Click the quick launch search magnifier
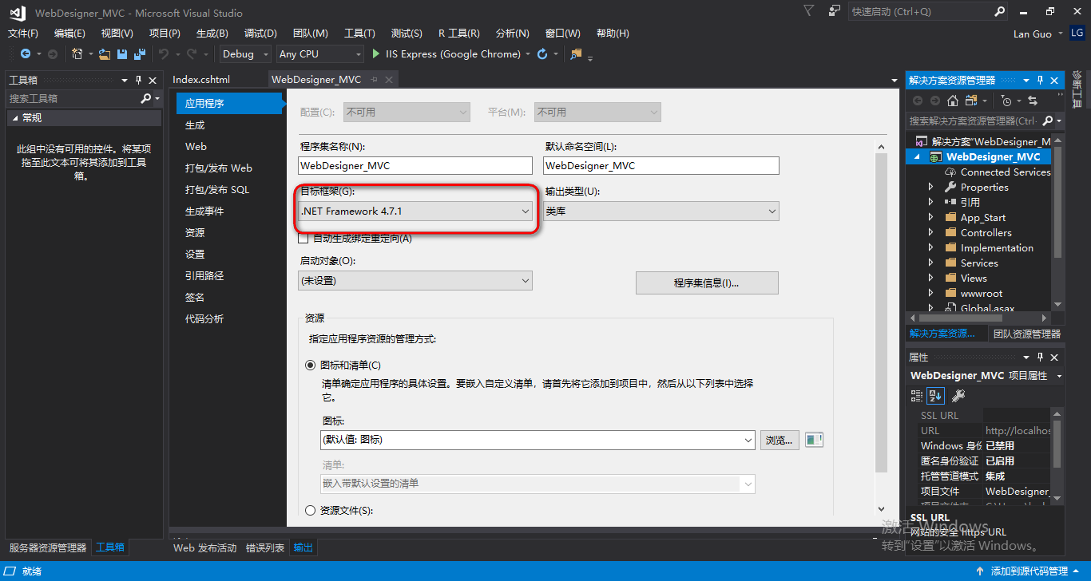The image size is (1091, 581). click(1000, 11)
